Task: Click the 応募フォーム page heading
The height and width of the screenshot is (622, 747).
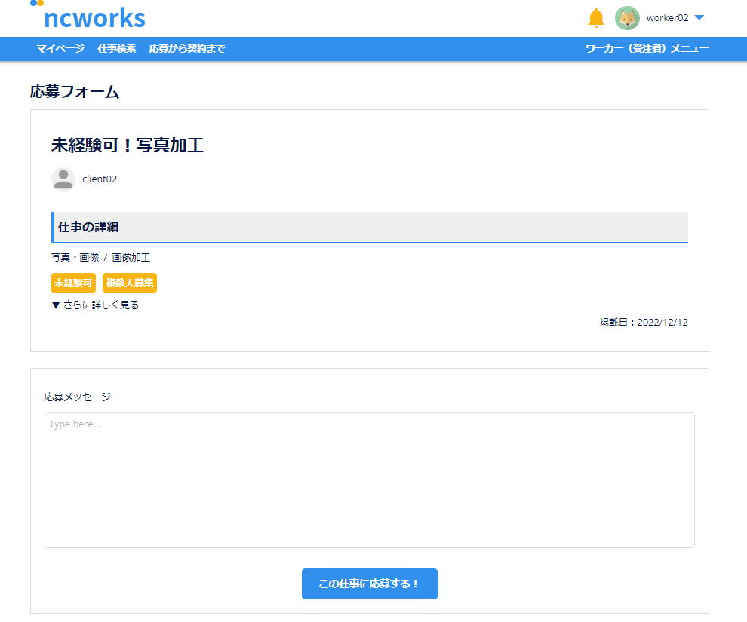Action: click(75, 91)
